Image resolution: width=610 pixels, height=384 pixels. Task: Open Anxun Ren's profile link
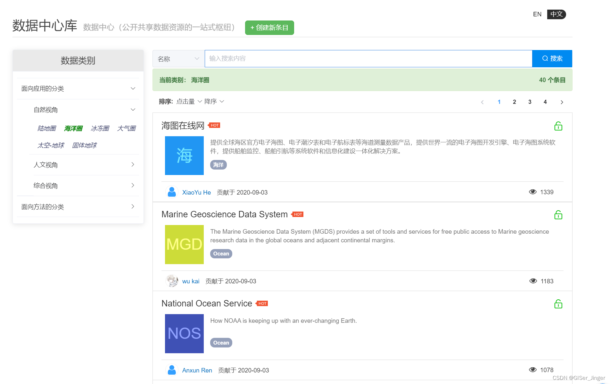coord(197,370)
